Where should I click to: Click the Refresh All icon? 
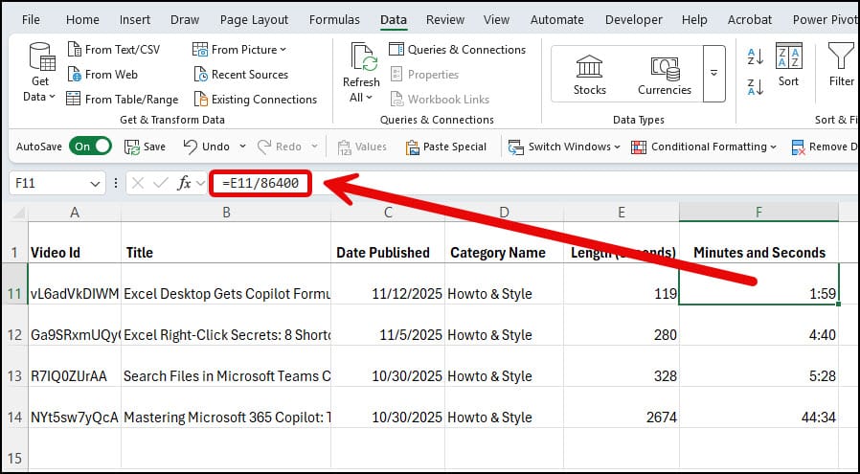(x=363, y=59)
